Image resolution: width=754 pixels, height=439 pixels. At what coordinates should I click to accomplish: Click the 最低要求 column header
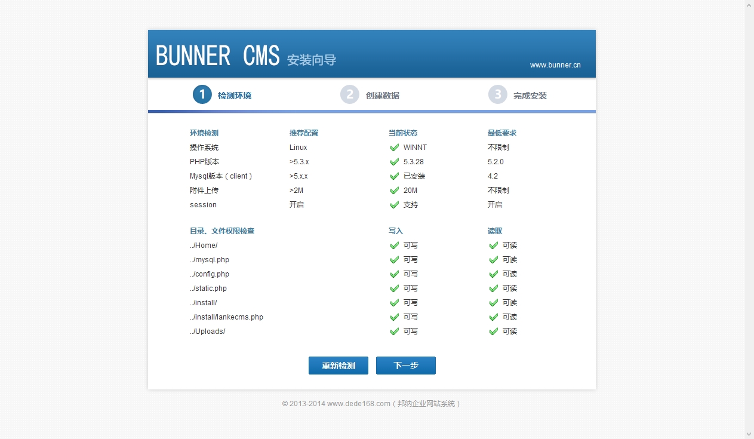point(502,133)
